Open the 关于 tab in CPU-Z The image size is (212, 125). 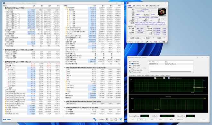pyautogui.click(x=158, y=6)
